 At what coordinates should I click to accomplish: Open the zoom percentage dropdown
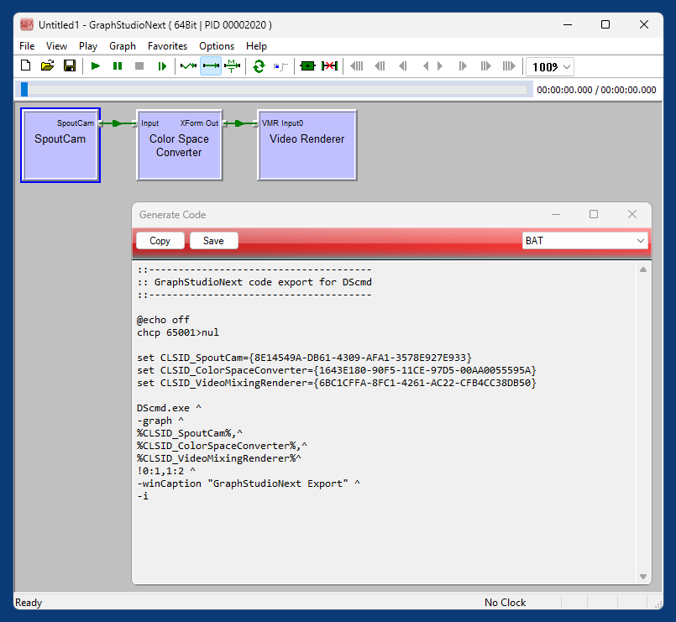[567, 67]
